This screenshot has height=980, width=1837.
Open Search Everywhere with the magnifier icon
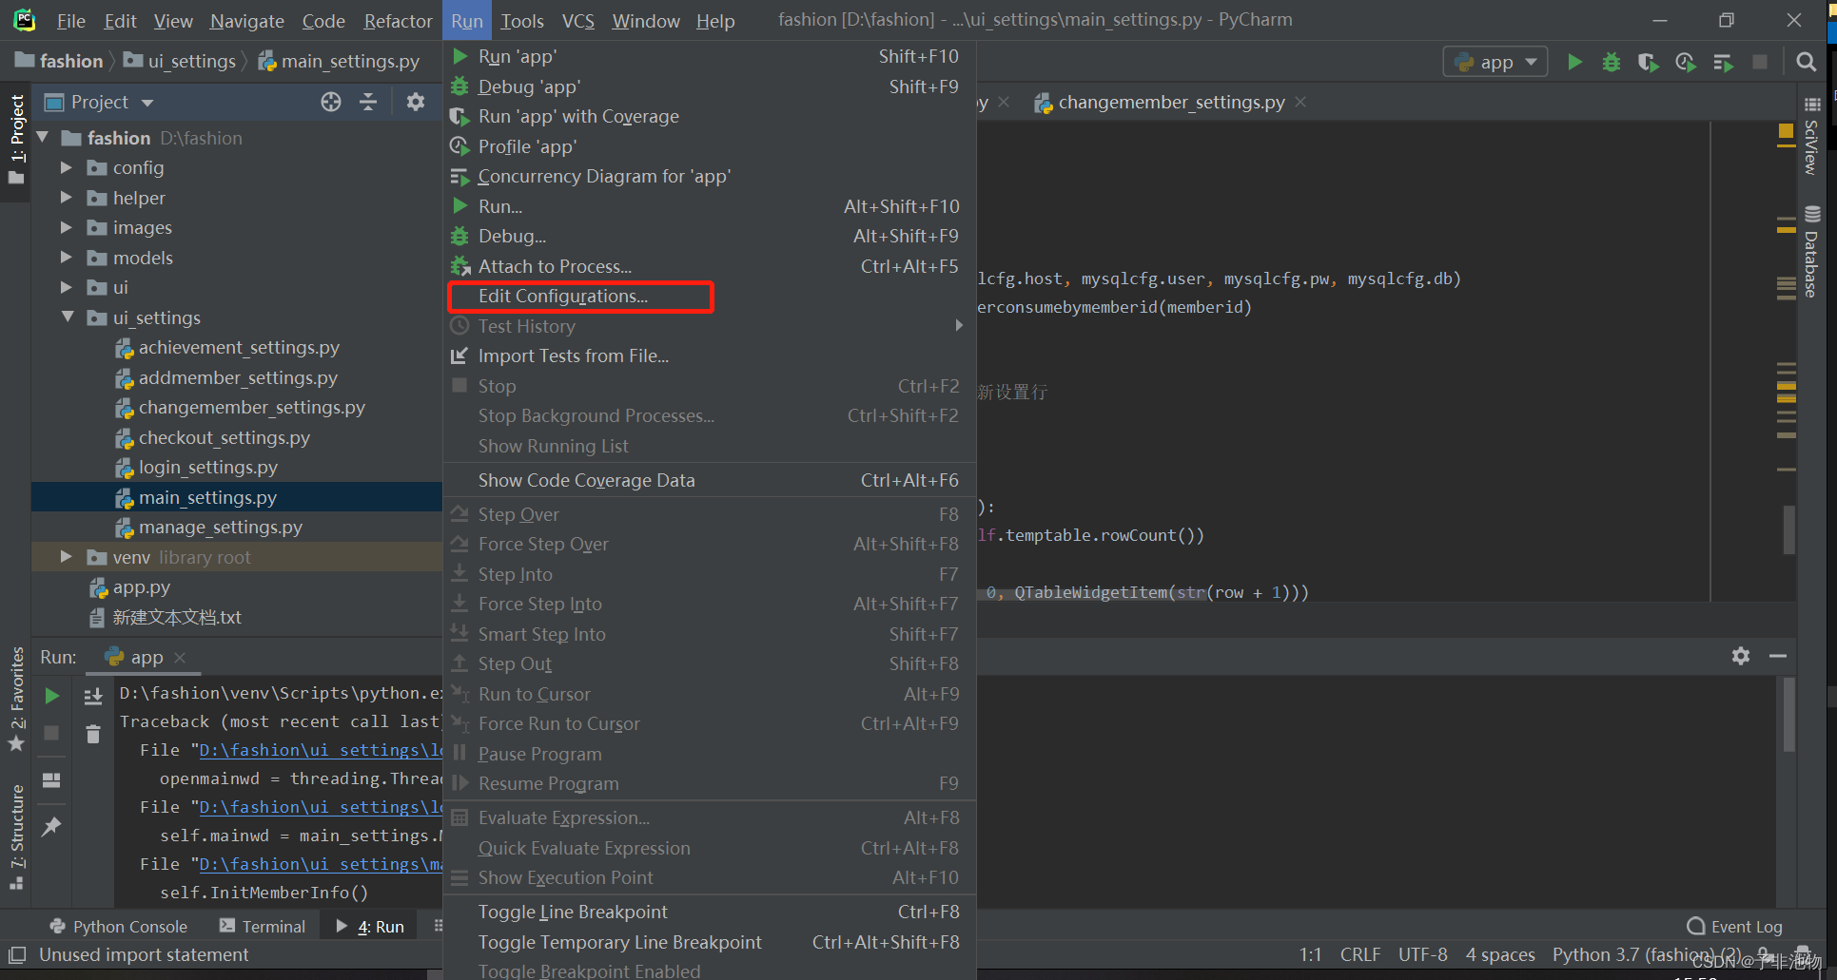(x=1807, y=61)
